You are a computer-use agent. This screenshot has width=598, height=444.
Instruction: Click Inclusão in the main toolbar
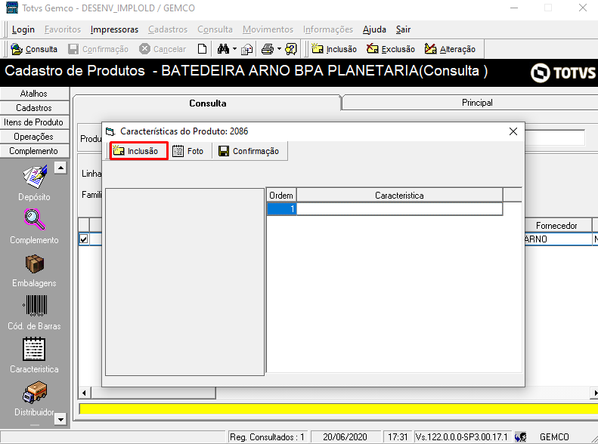click(333, 49)
